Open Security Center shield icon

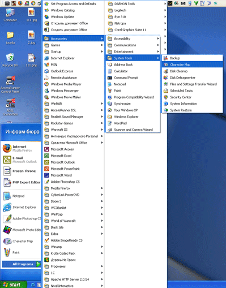click(166, 97)
